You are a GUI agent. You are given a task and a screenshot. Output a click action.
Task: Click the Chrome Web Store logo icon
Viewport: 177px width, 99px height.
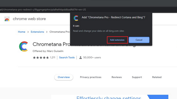coord(7,19)
